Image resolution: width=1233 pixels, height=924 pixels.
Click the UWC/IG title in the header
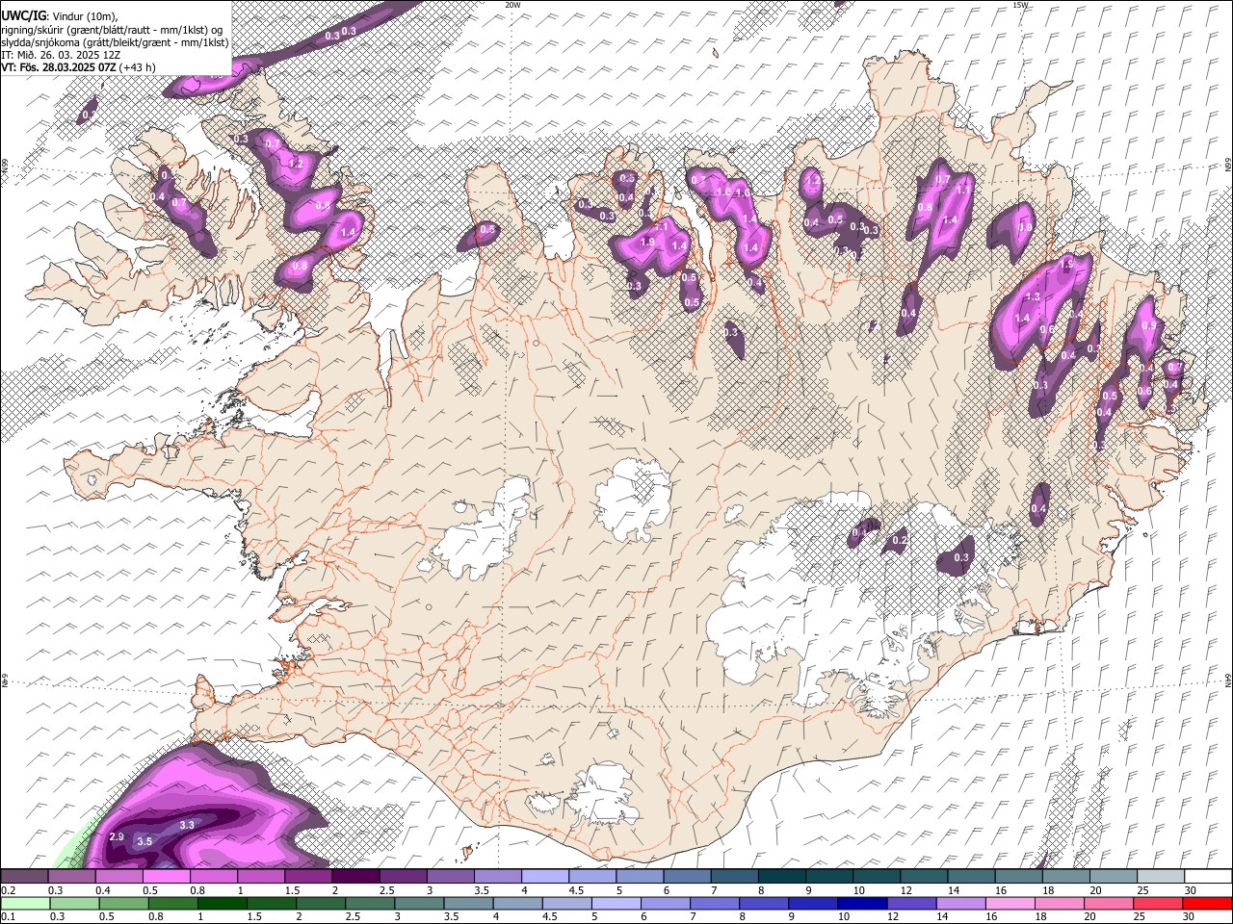pyautogui.click(x=23, y=15)
